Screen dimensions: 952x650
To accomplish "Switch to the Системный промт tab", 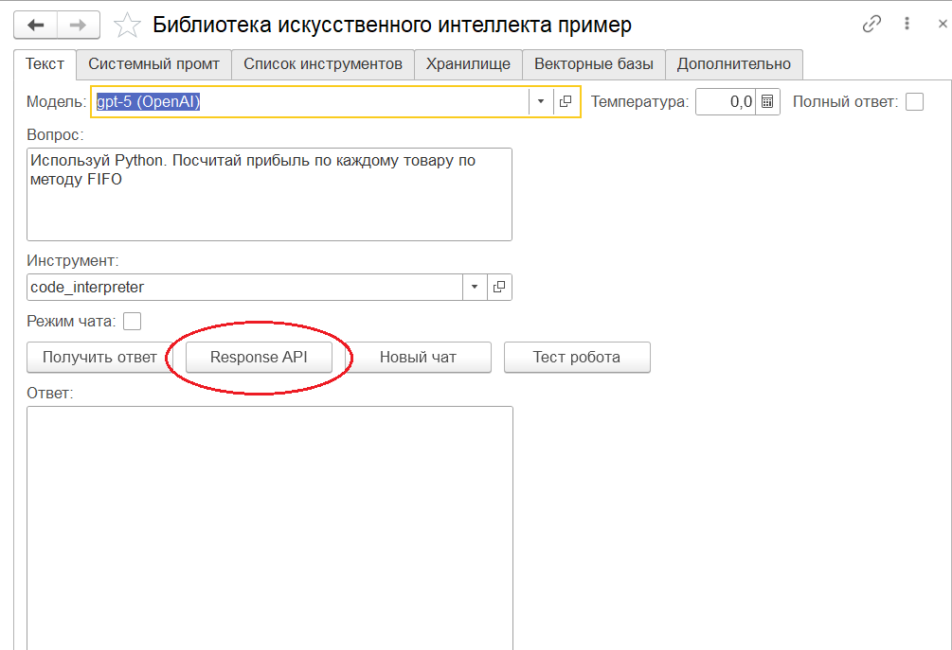I will 153,64.
